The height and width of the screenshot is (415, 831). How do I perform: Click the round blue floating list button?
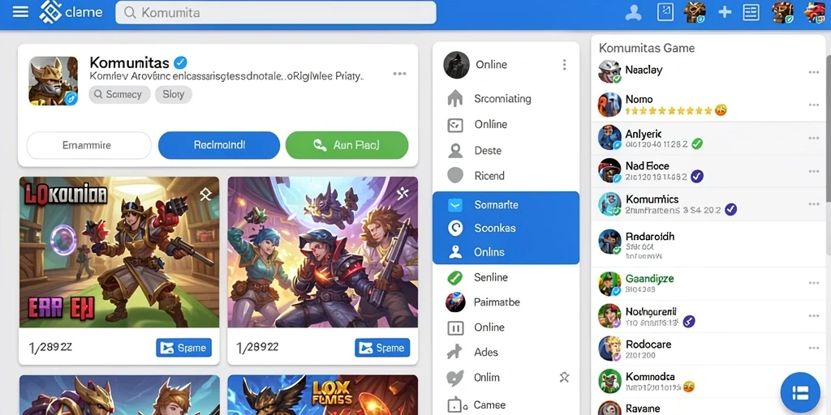tap(799, 392)
